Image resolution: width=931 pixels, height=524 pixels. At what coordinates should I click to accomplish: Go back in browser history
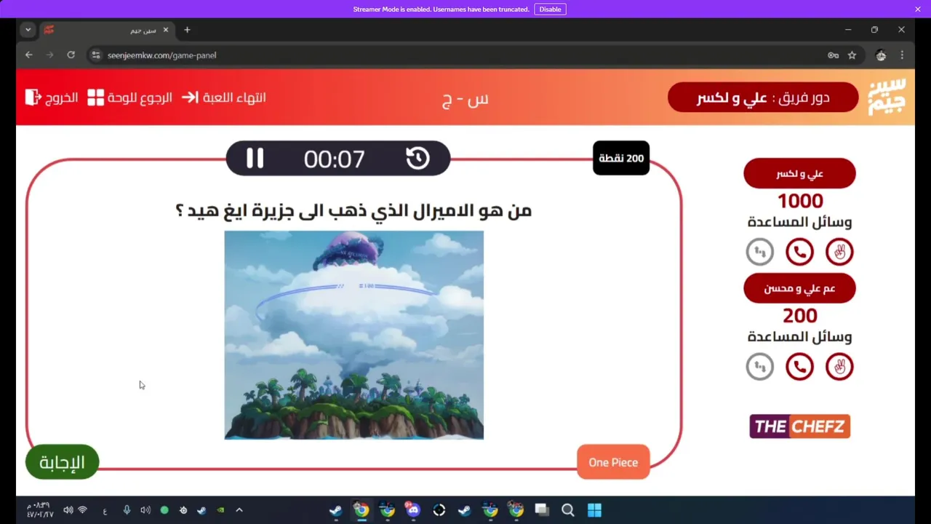tap(29, 55)
